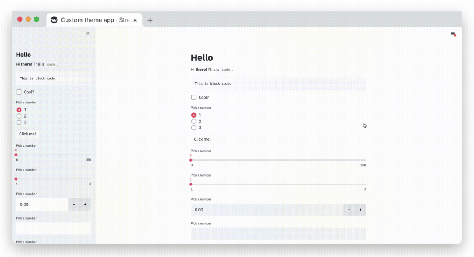Open the hamburger menu in the top right
Image resolution: width=474 pixels, height=257 pixels.
pos(453,34)
